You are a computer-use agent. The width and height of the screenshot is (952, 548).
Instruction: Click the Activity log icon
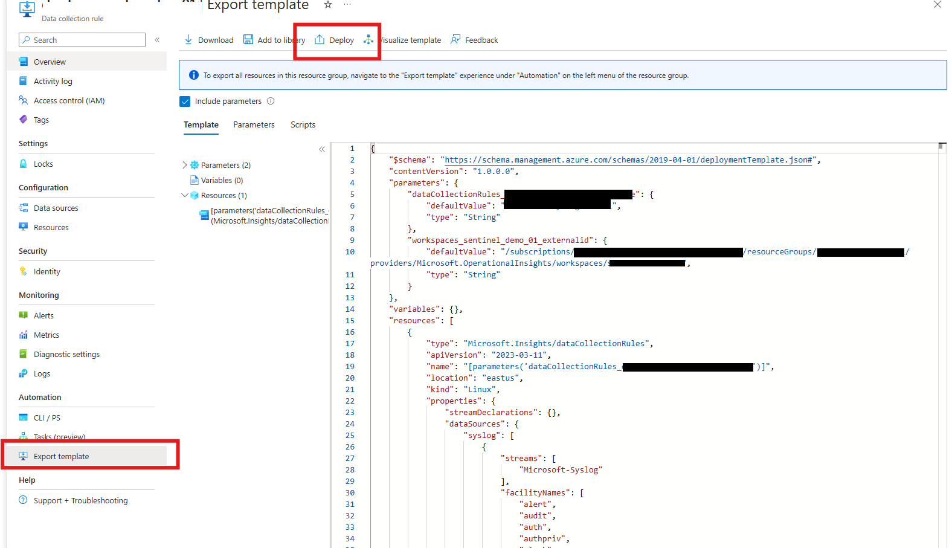coord(24,81)
